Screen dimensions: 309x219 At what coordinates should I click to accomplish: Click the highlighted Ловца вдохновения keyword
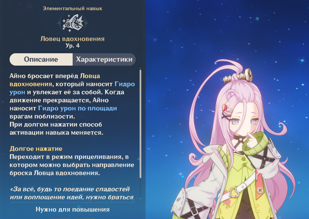pos(55,80)
